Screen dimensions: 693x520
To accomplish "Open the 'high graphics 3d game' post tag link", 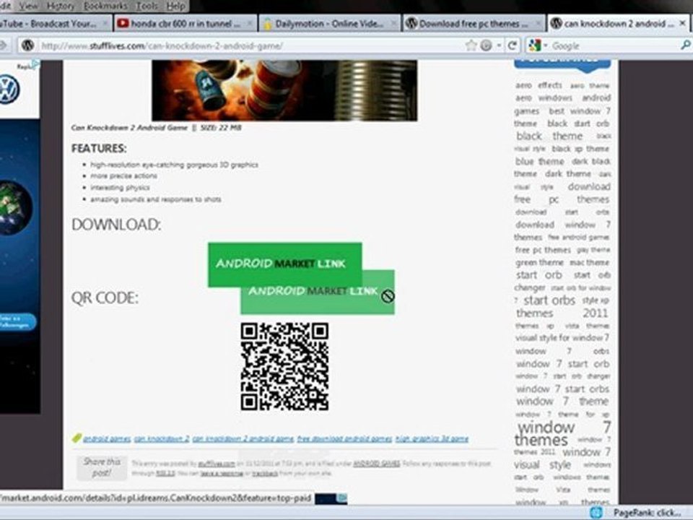I will coord(432,438).
